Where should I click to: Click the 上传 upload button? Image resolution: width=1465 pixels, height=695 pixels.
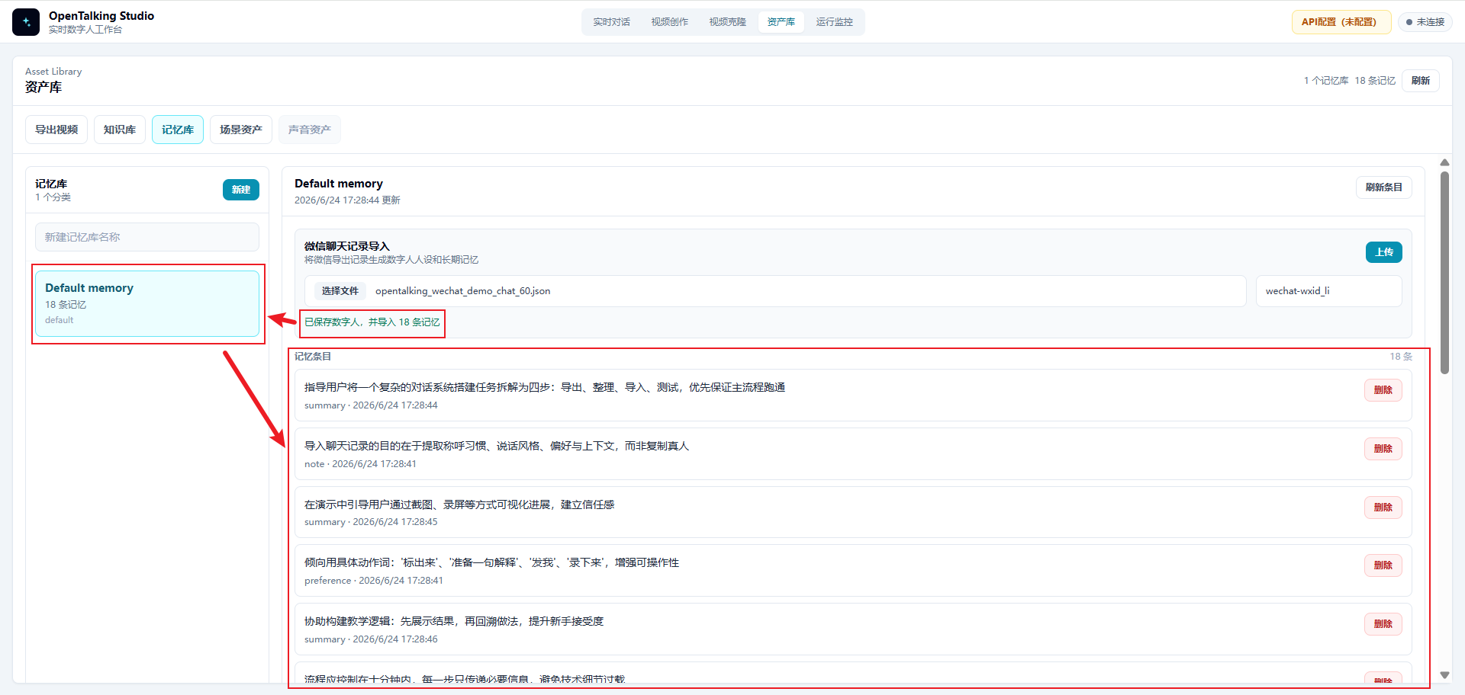[1384, 252]
